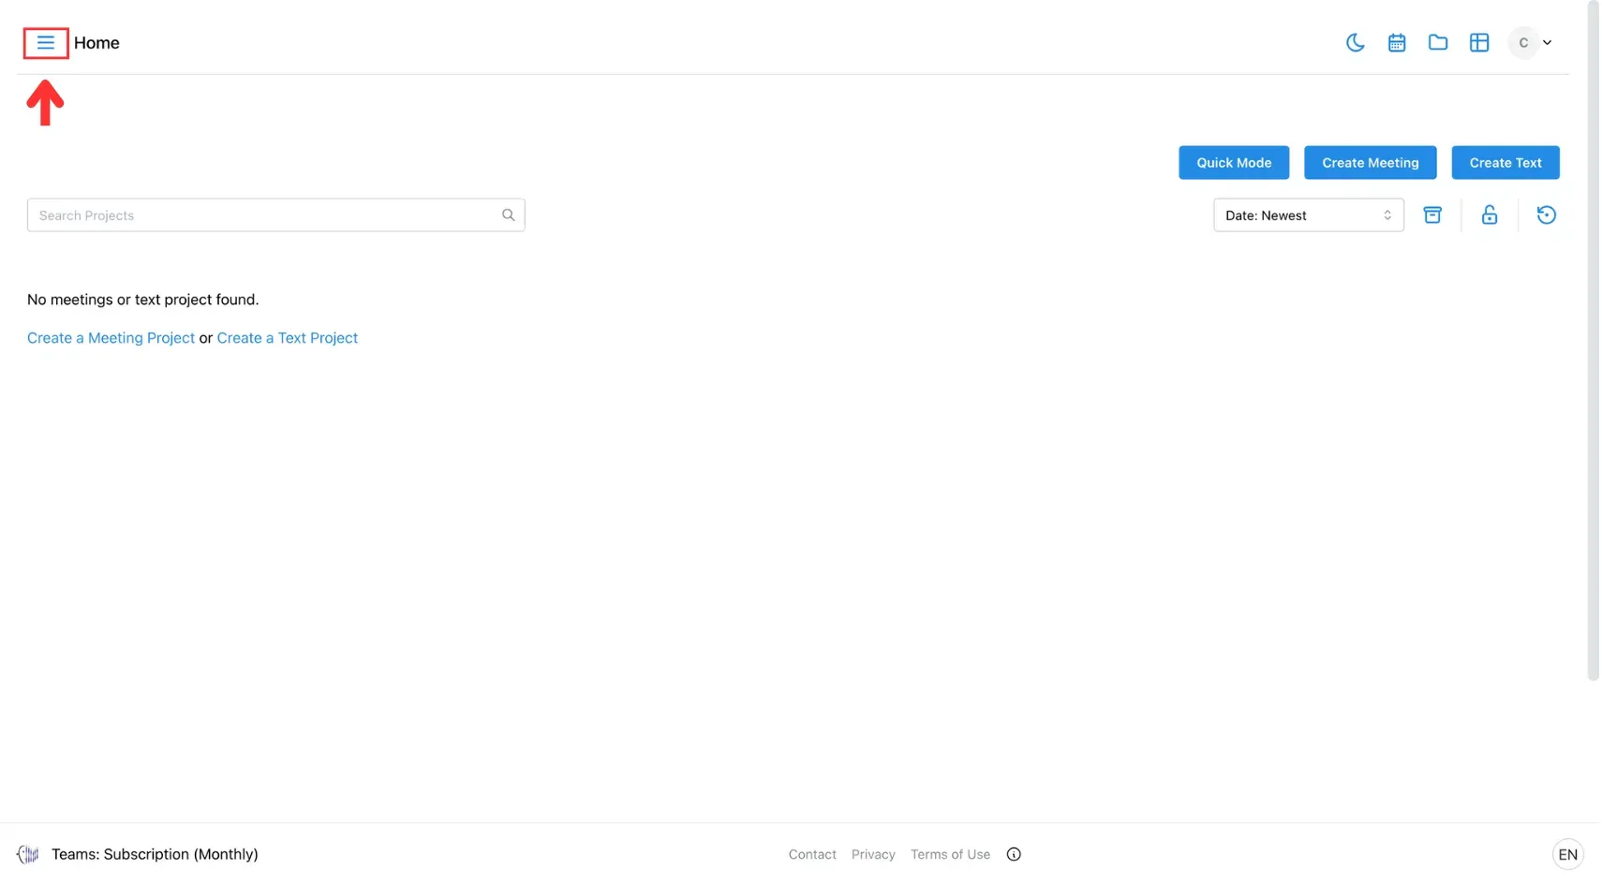Click the vertical page scrollbar
The image size is (1602, 885).
[1592, 340]
